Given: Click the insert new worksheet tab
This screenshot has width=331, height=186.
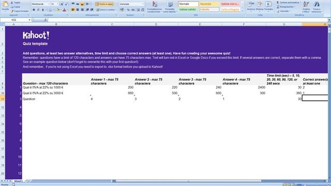Looking at the screenshot, I should [27, 181].
